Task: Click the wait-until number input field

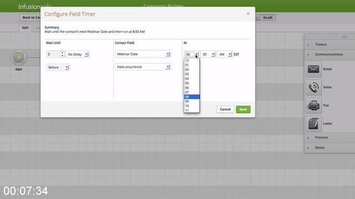Action: pyautogui.click(x=53, y=54)
